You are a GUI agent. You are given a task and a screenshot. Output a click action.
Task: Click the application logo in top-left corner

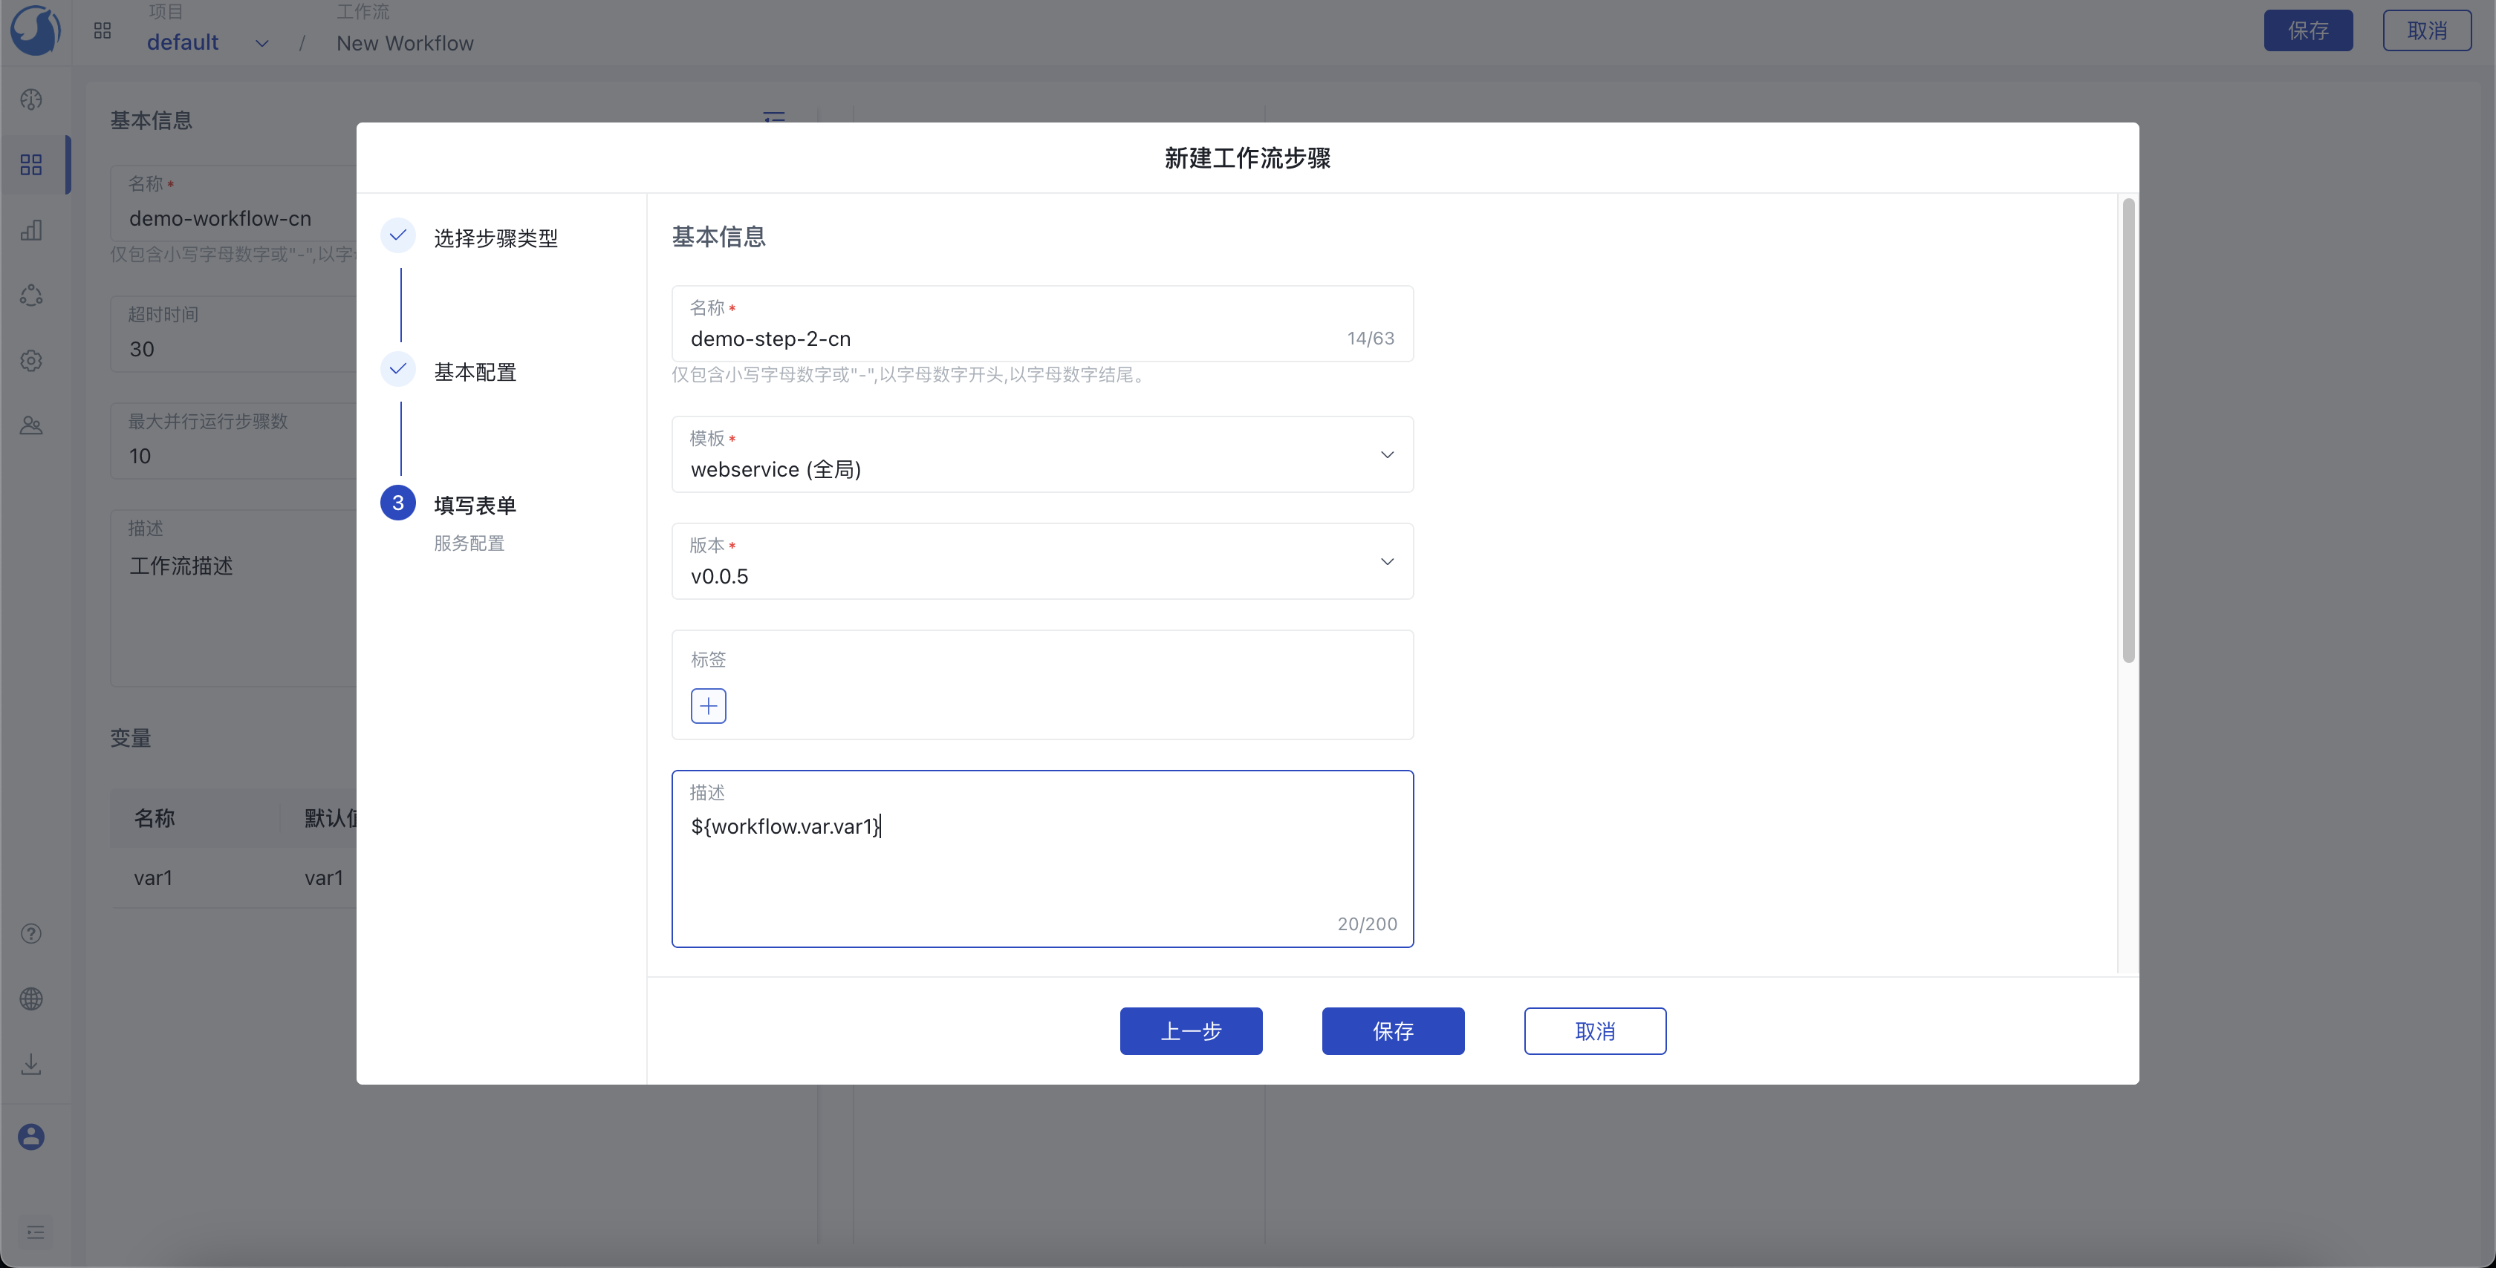point(35,30)
